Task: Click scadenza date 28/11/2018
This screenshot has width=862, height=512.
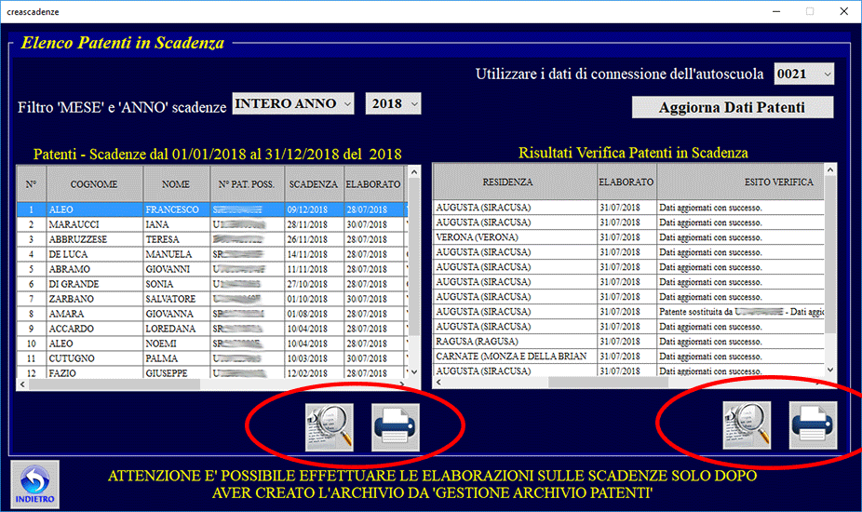Action: [314, 224]
